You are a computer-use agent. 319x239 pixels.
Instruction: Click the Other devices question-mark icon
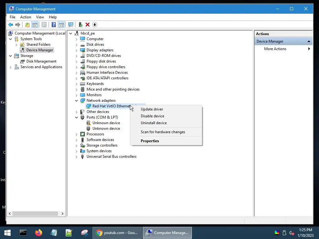point(83,112)
